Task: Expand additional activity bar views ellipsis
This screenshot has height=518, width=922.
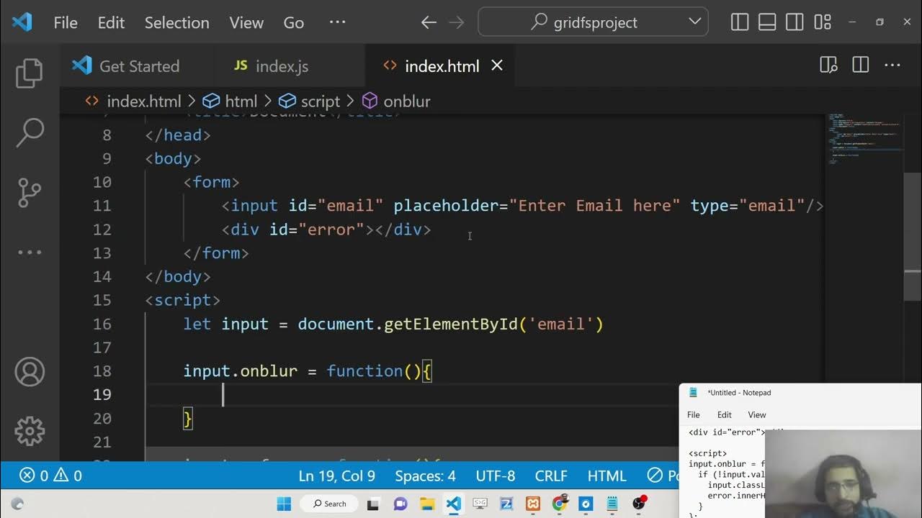Action: pyautogui.click(x=30, y=252)
